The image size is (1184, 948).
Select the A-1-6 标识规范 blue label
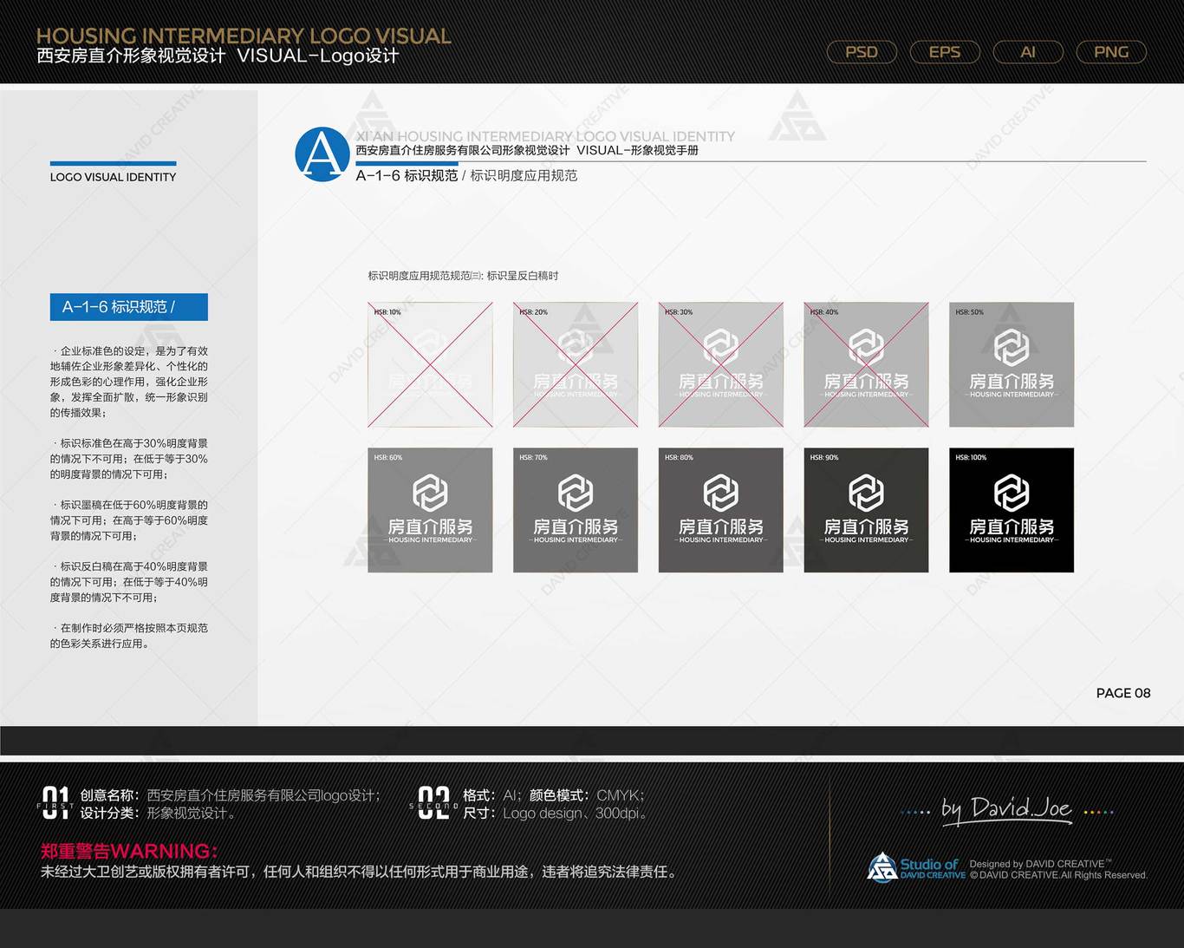[129, 307]
